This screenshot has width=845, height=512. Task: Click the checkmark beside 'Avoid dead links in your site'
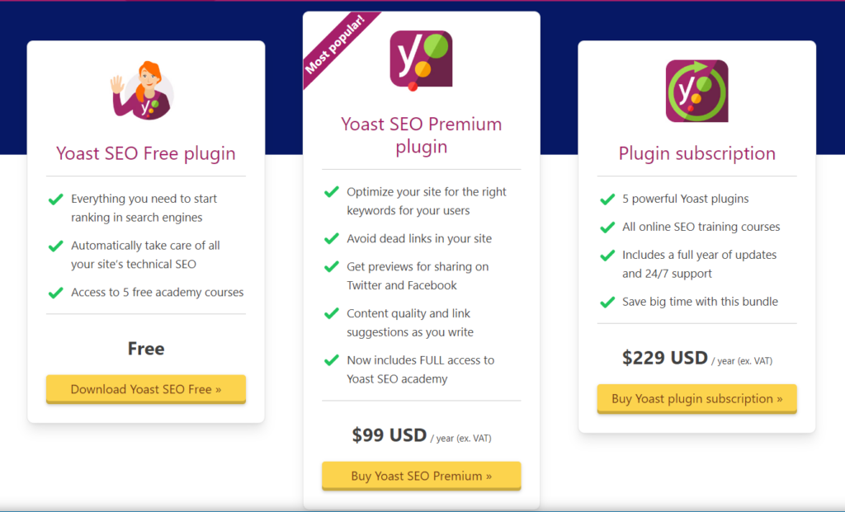pyautogui.click(x=331, y=239)
